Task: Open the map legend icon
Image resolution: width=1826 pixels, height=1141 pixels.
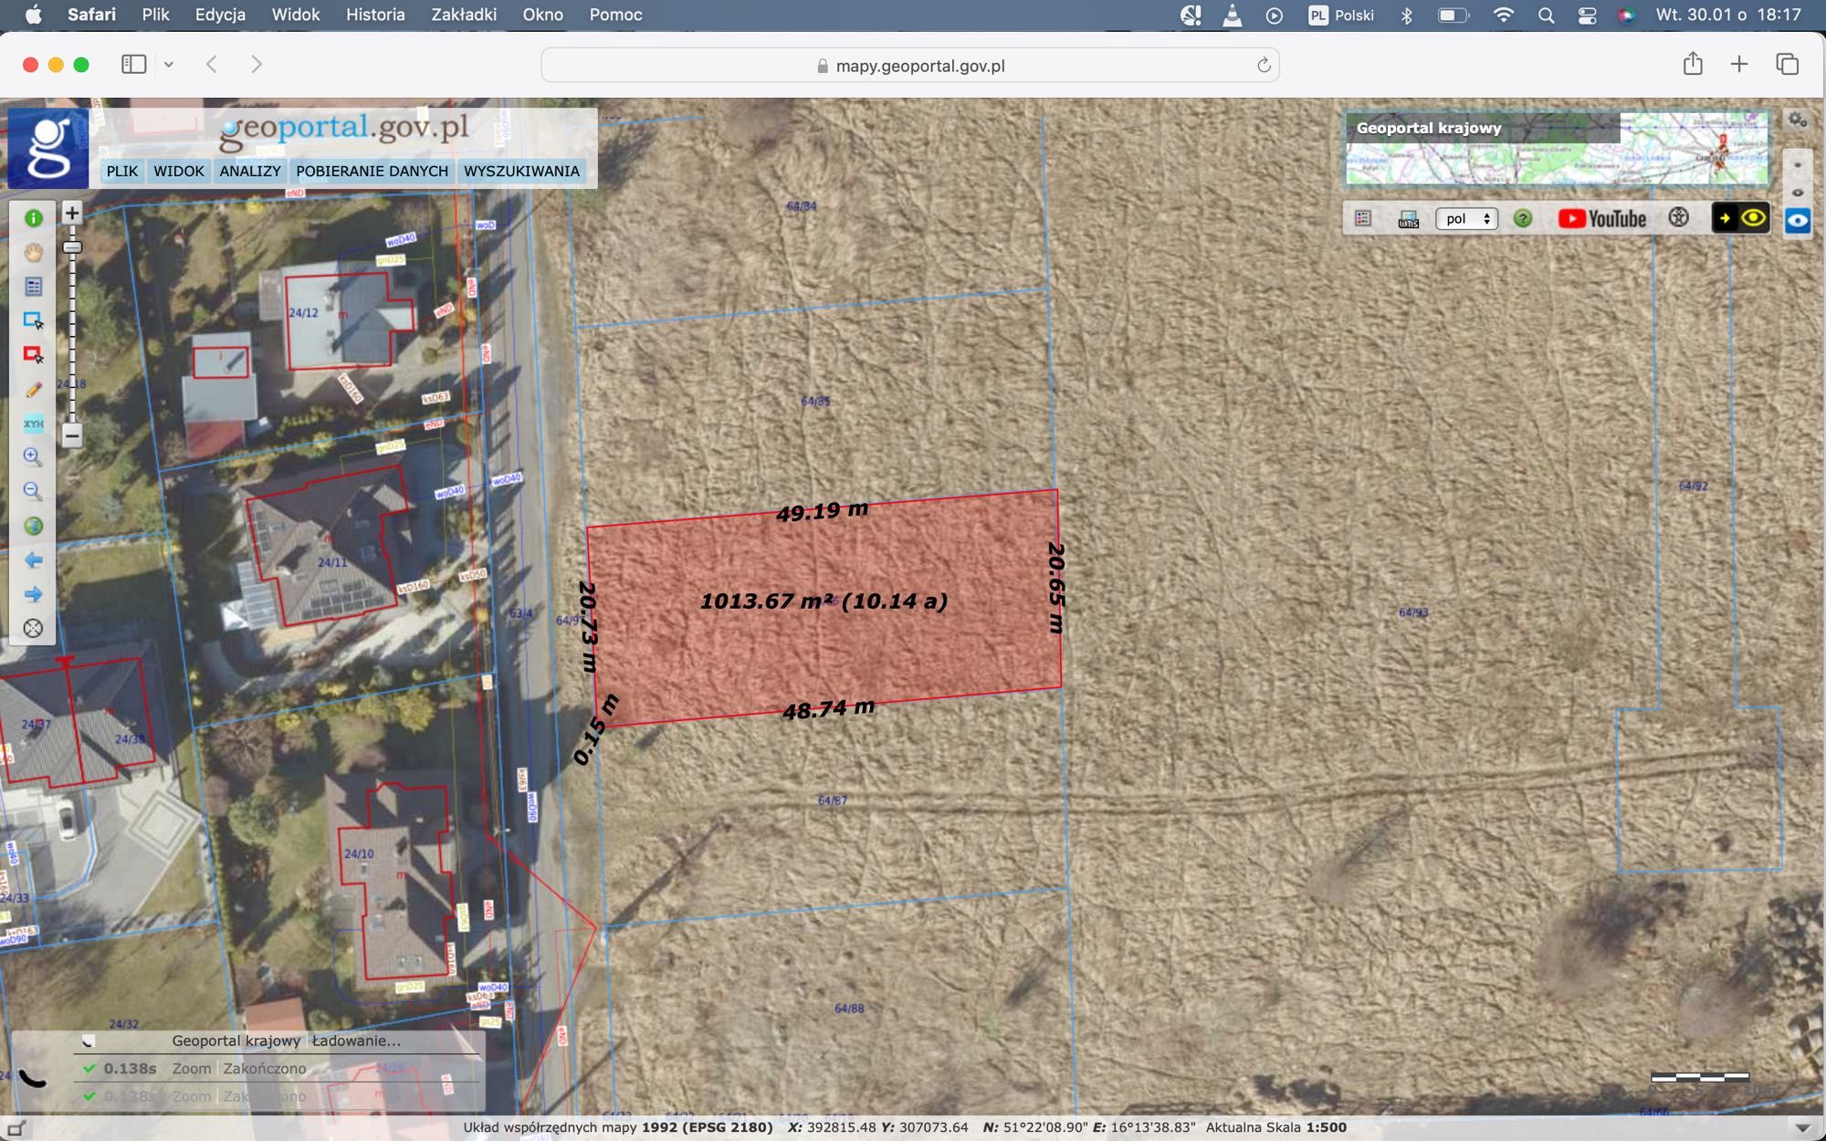Action: click(1363, 218)
